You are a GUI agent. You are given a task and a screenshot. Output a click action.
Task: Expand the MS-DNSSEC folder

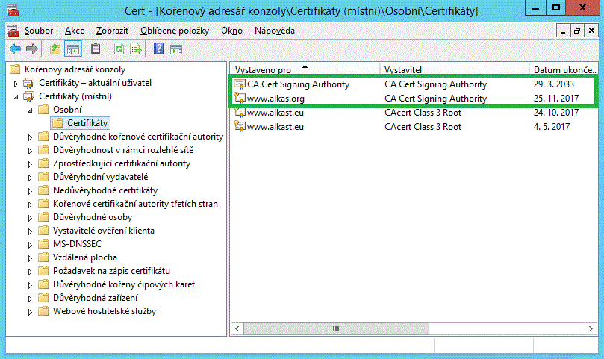pos(30,244)
